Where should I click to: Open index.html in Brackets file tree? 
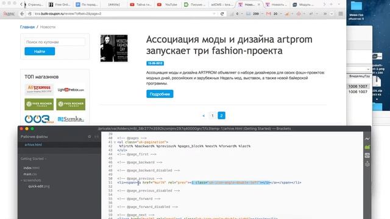coord(31,168)
